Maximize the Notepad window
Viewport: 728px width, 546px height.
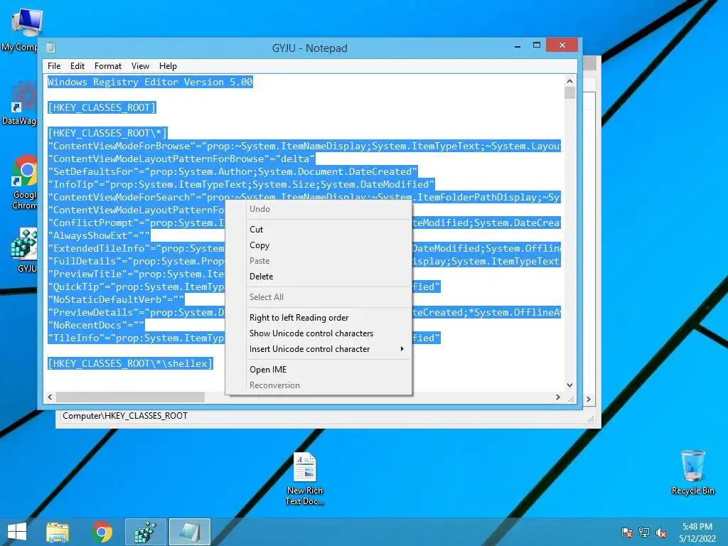(x=537, y=45)
